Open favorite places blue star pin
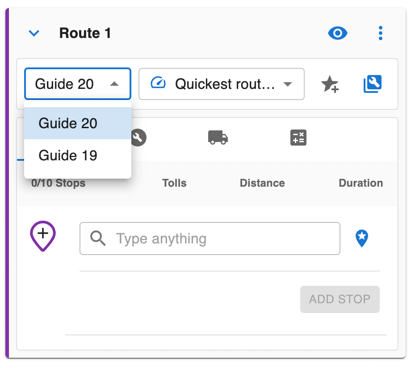 [x=362, y=238]
